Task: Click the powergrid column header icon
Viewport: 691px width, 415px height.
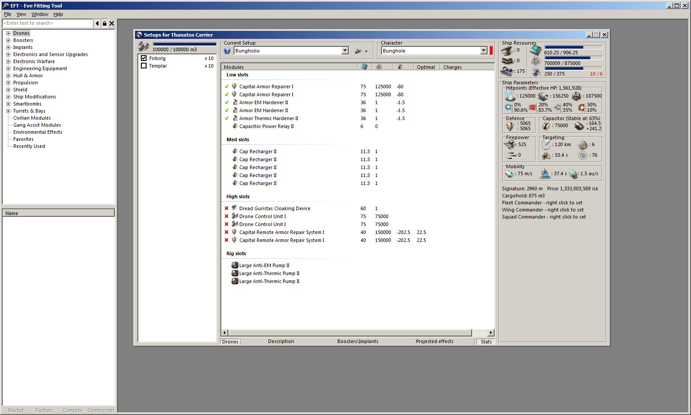Action: pos(379,67)
